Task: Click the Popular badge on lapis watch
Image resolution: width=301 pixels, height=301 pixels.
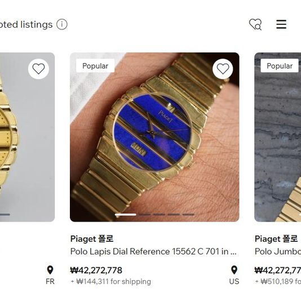Action: 95,66
